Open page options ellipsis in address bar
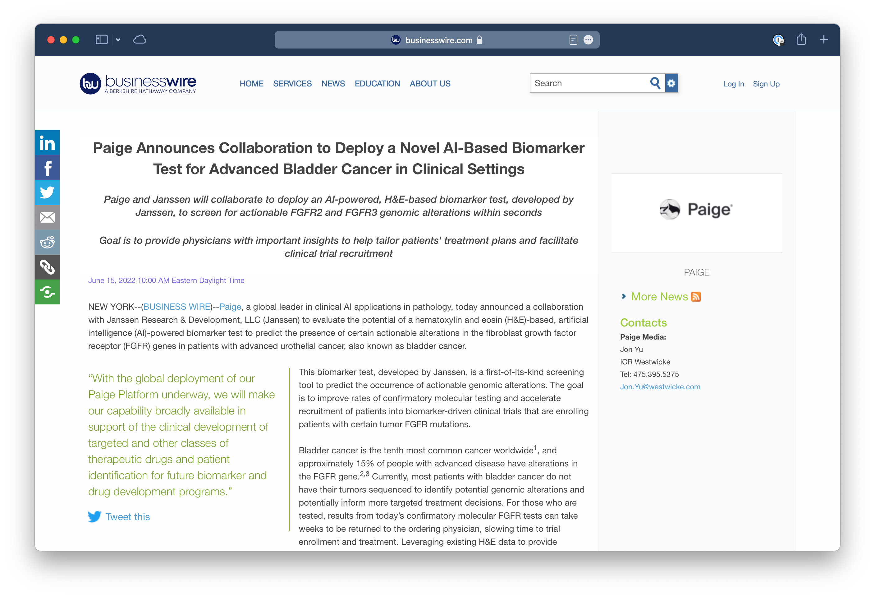This screenshot has height=597, width=875. 588,39
